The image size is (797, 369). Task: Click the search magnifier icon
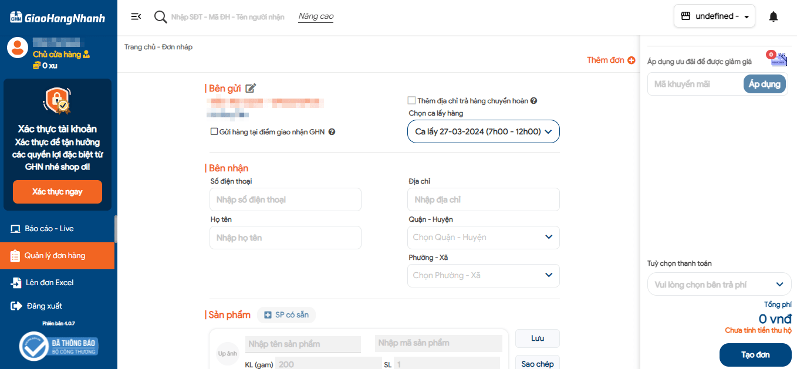point(160,17)
